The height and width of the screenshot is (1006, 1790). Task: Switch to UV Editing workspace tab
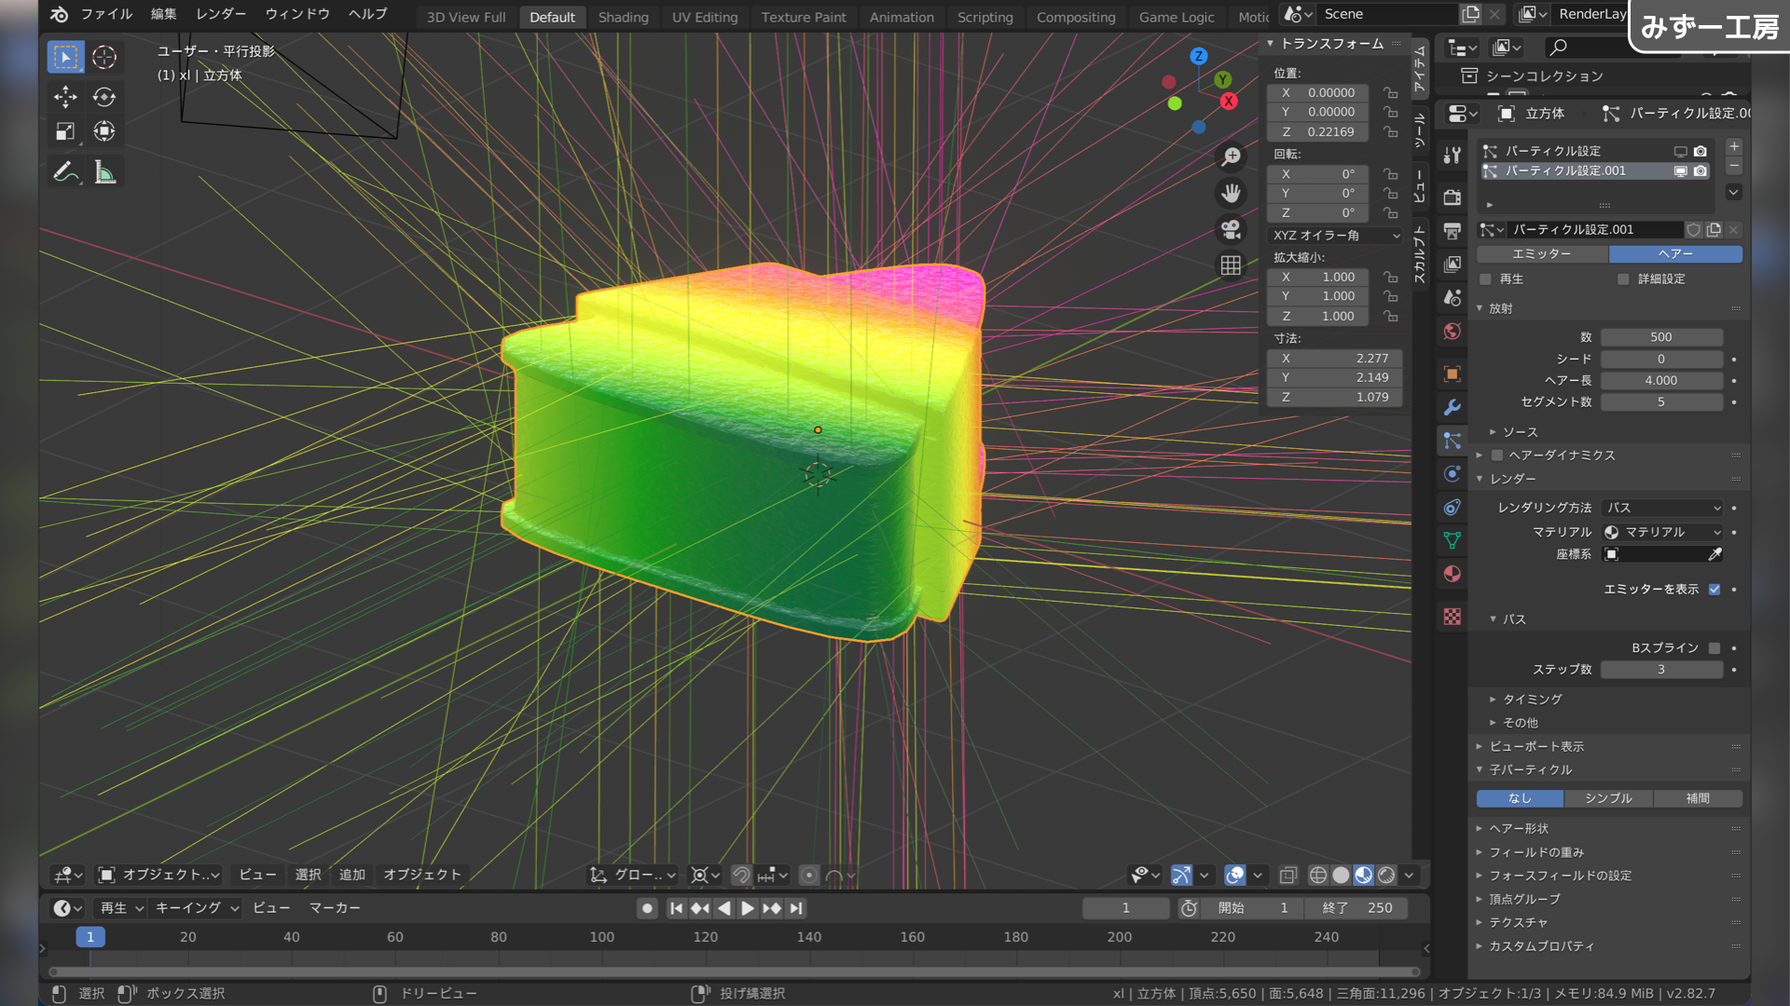705,17
